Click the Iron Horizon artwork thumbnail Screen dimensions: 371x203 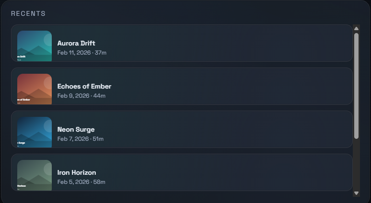(35, 175)
